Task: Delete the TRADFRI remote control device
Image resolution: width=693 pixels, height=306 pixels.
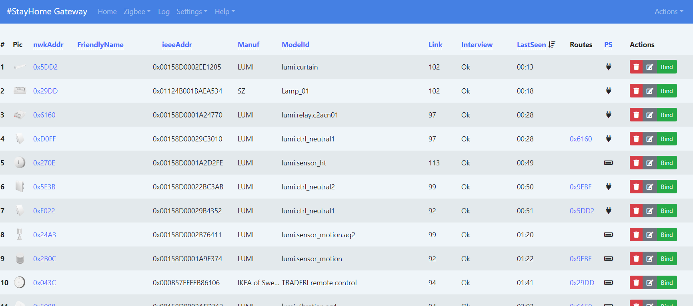Action: [x=636, y=282]
